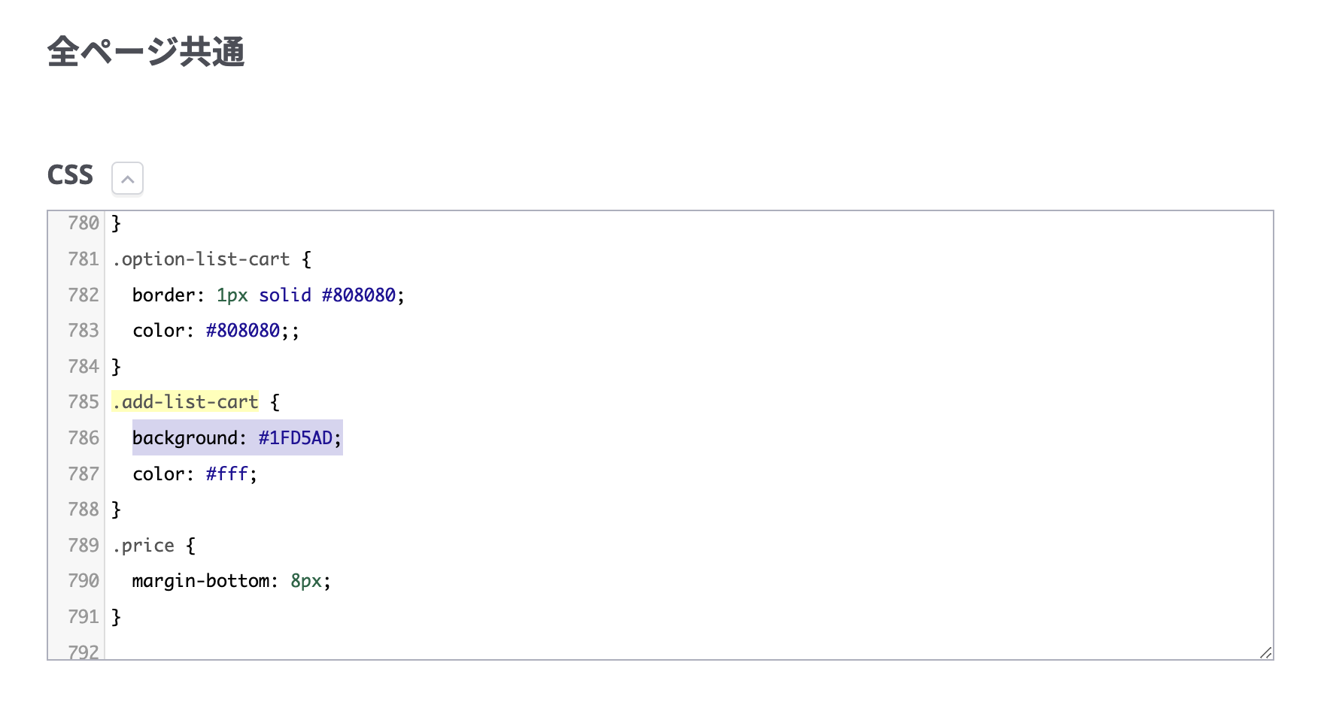Place cursor on .add-list-cart selector
This screenshot has height=711, width=1324.
pyautogui.click(x=185, y=402)
